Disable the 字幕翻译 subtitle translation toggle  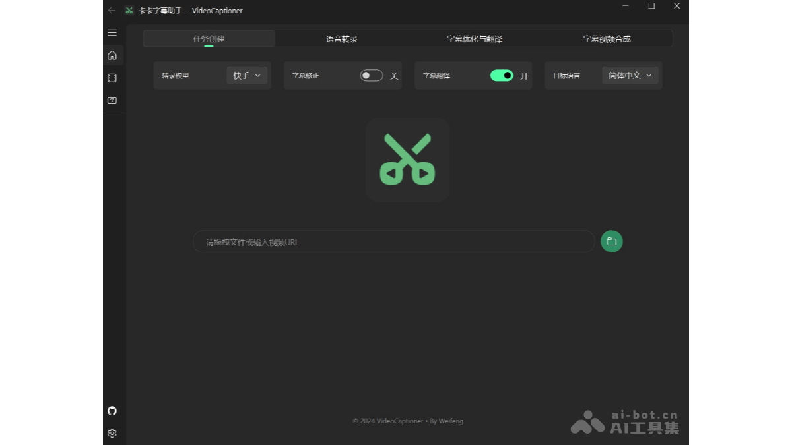(502, 75)
